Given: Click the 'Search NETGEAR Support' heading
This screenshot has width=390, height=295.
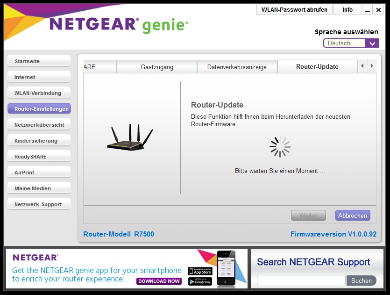Looking at the screenshot, I should click(x=313, y=262).
